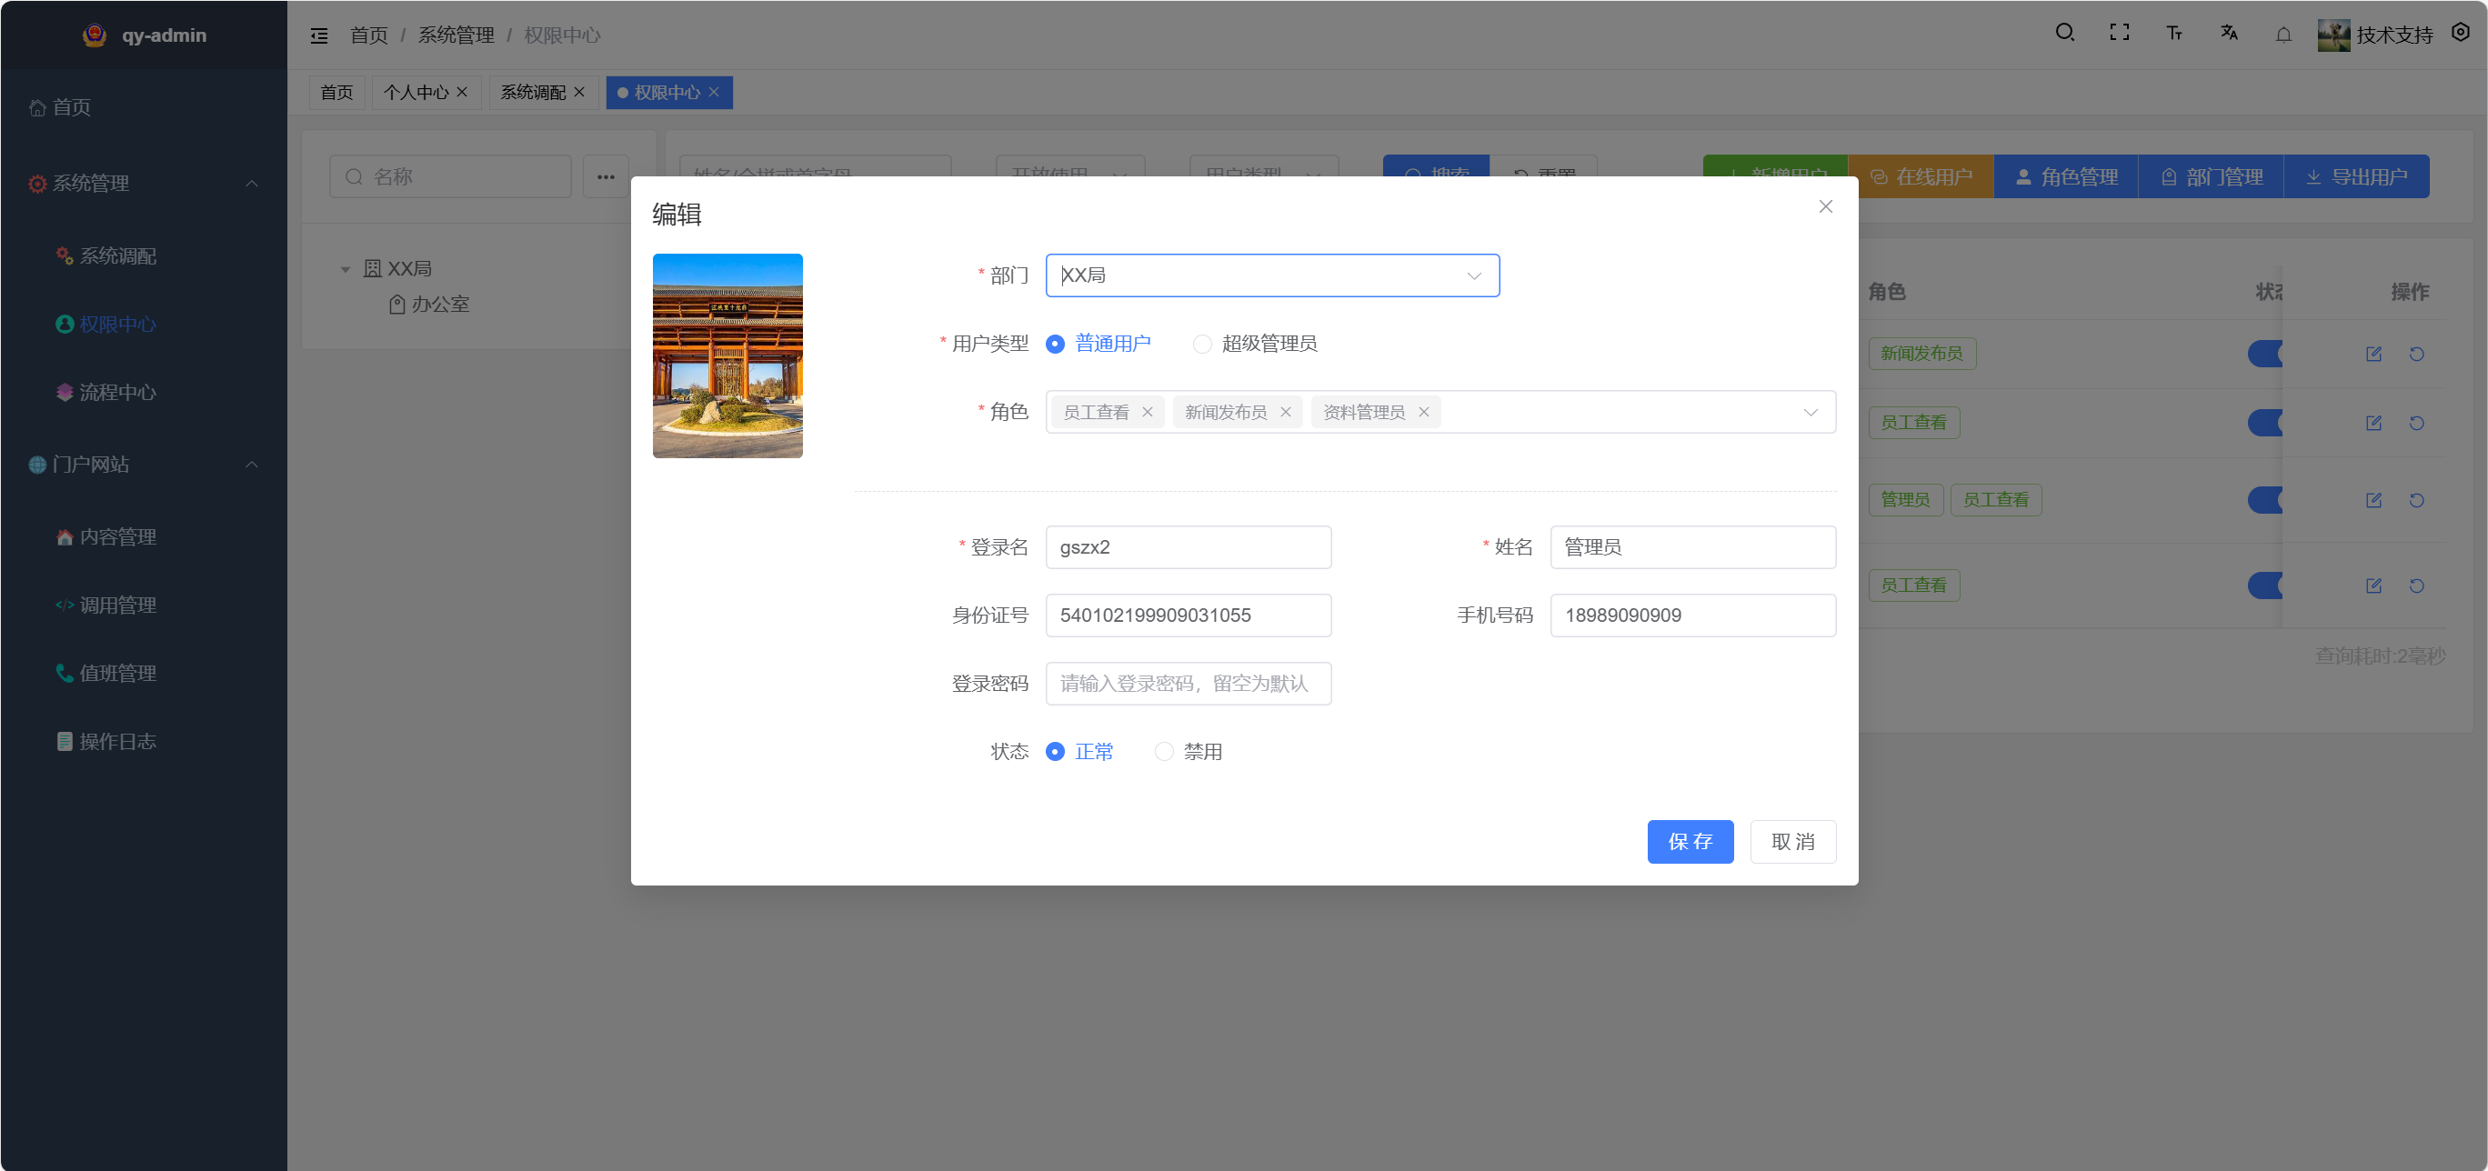This screenshot has height=1171, width=2488.
Task: Open the language translation icon
Action: [x=2229, y=33]
